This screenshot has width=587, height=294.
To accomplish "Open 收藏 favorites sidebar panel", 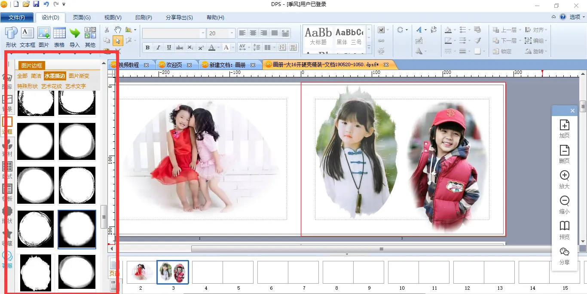I will (7, 238).
